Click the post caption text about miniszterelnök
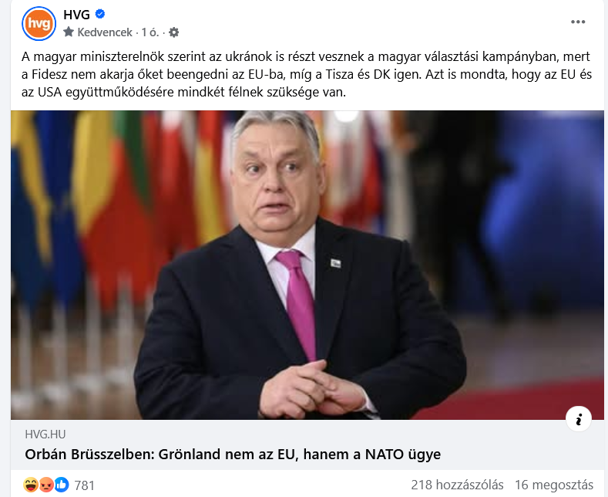The image size is (608, 497). [x=307, y=74]
